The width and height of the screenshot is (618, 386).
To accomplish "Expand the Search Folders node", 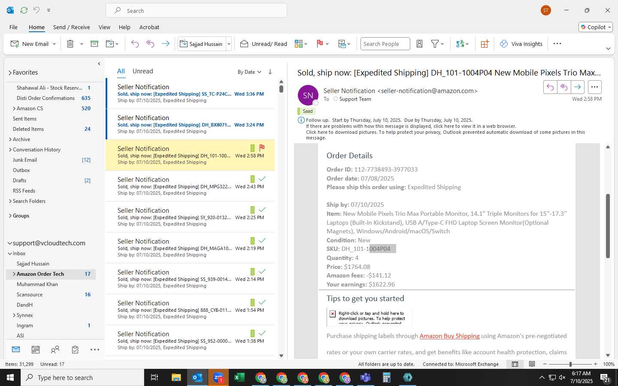I will tap(10, 201).
